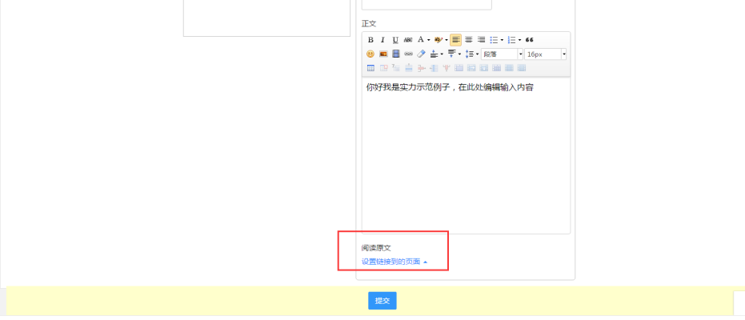Open the 段落 paragraph format combo box
Viewport: 745px width, 320px height.
click(502, 54)
